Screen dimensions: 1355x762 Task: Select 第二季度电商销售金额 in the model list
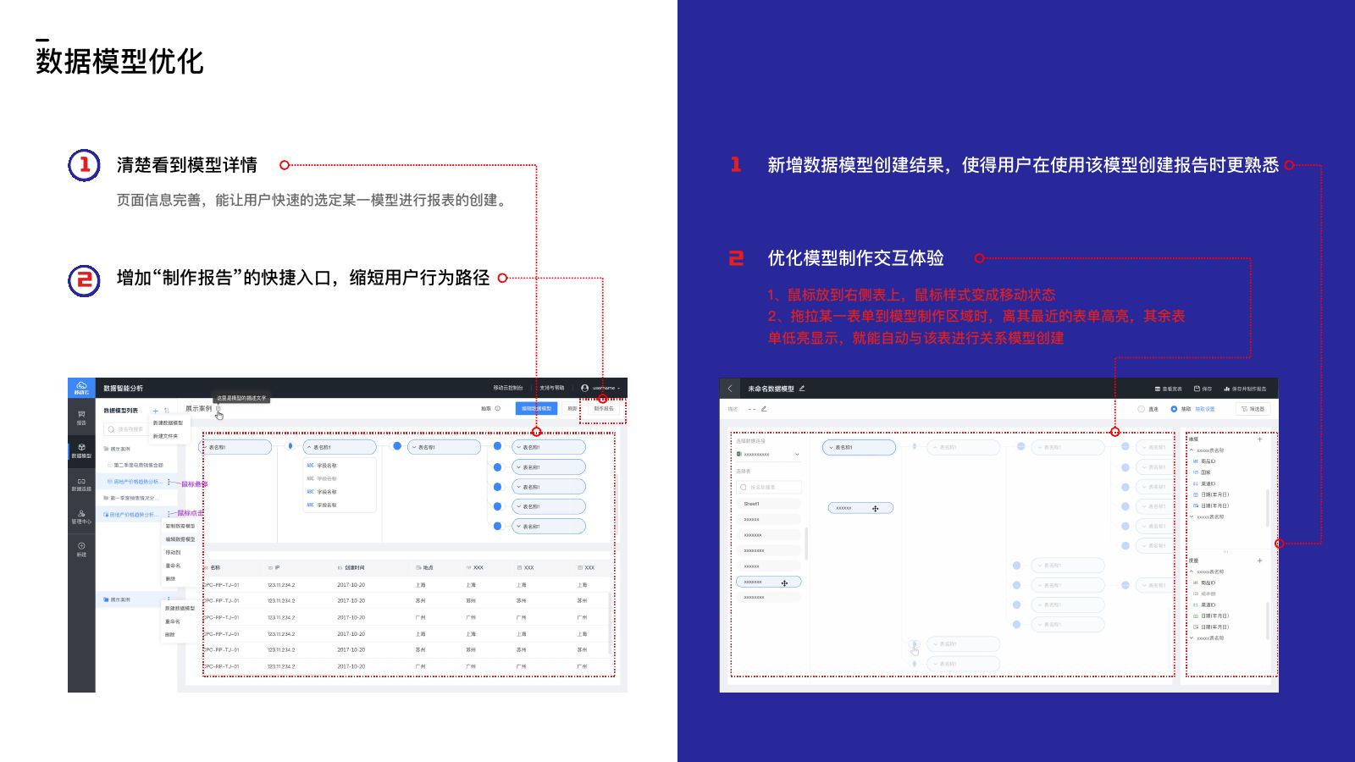138,465
